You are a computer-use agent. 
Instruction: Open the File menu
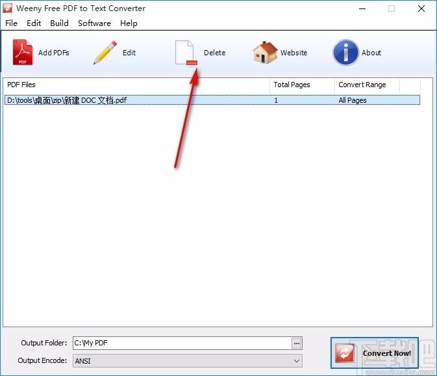11,23
